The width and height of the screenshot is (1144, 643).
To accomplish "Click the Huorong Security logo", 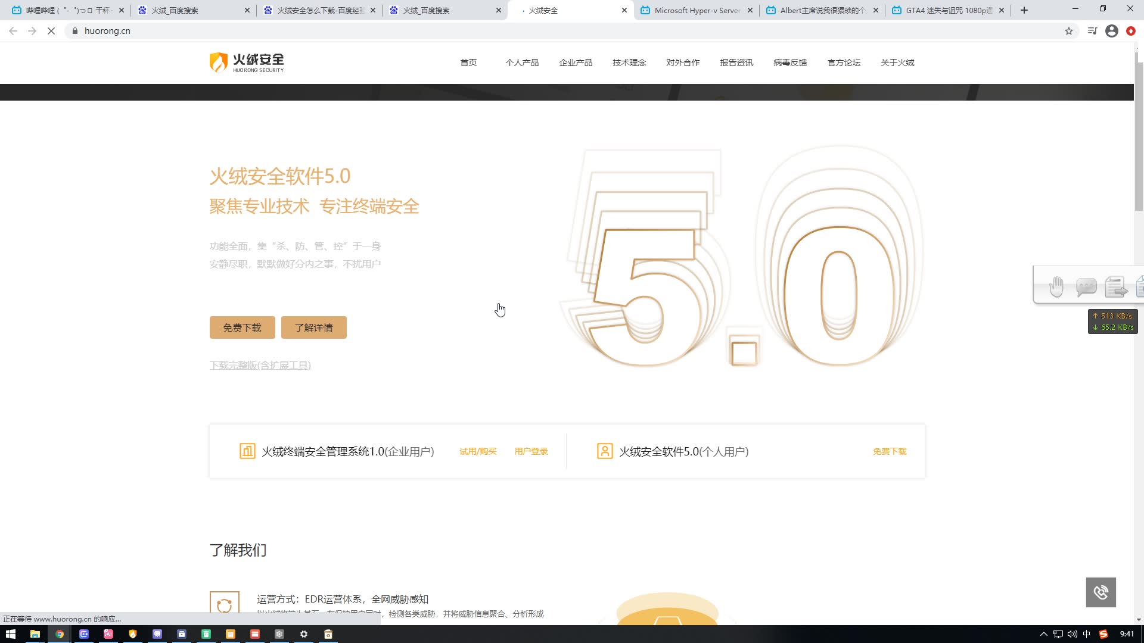I will click(247, 63).
